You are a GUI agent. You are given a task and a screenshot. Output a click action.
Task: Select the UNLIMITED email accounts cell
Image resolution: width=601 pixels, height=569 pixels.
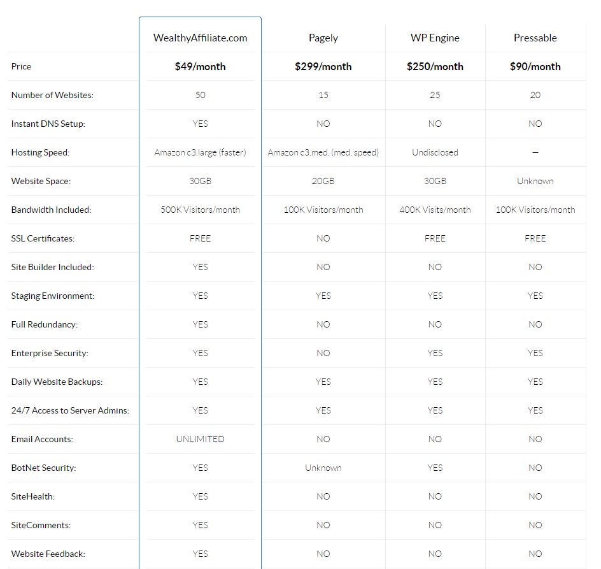click(200, 439)
